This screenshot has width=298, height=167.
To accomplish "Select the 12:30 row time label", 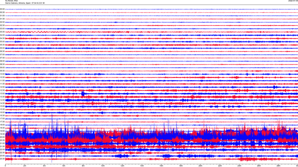I will tap(2, 90).
